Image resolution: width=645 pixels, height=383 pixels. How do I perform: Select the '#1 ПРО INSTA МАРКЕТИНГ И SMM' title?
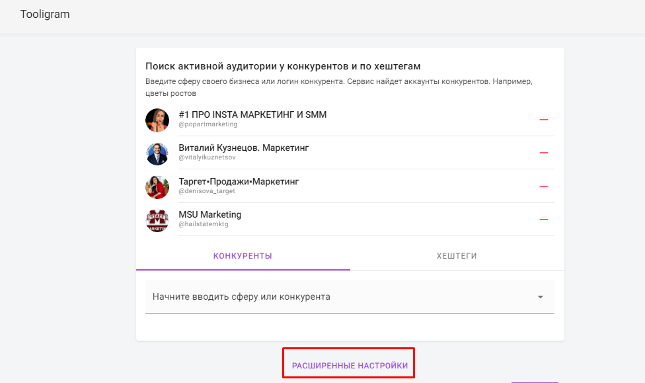pyautogui.click(x=252, y=114)
